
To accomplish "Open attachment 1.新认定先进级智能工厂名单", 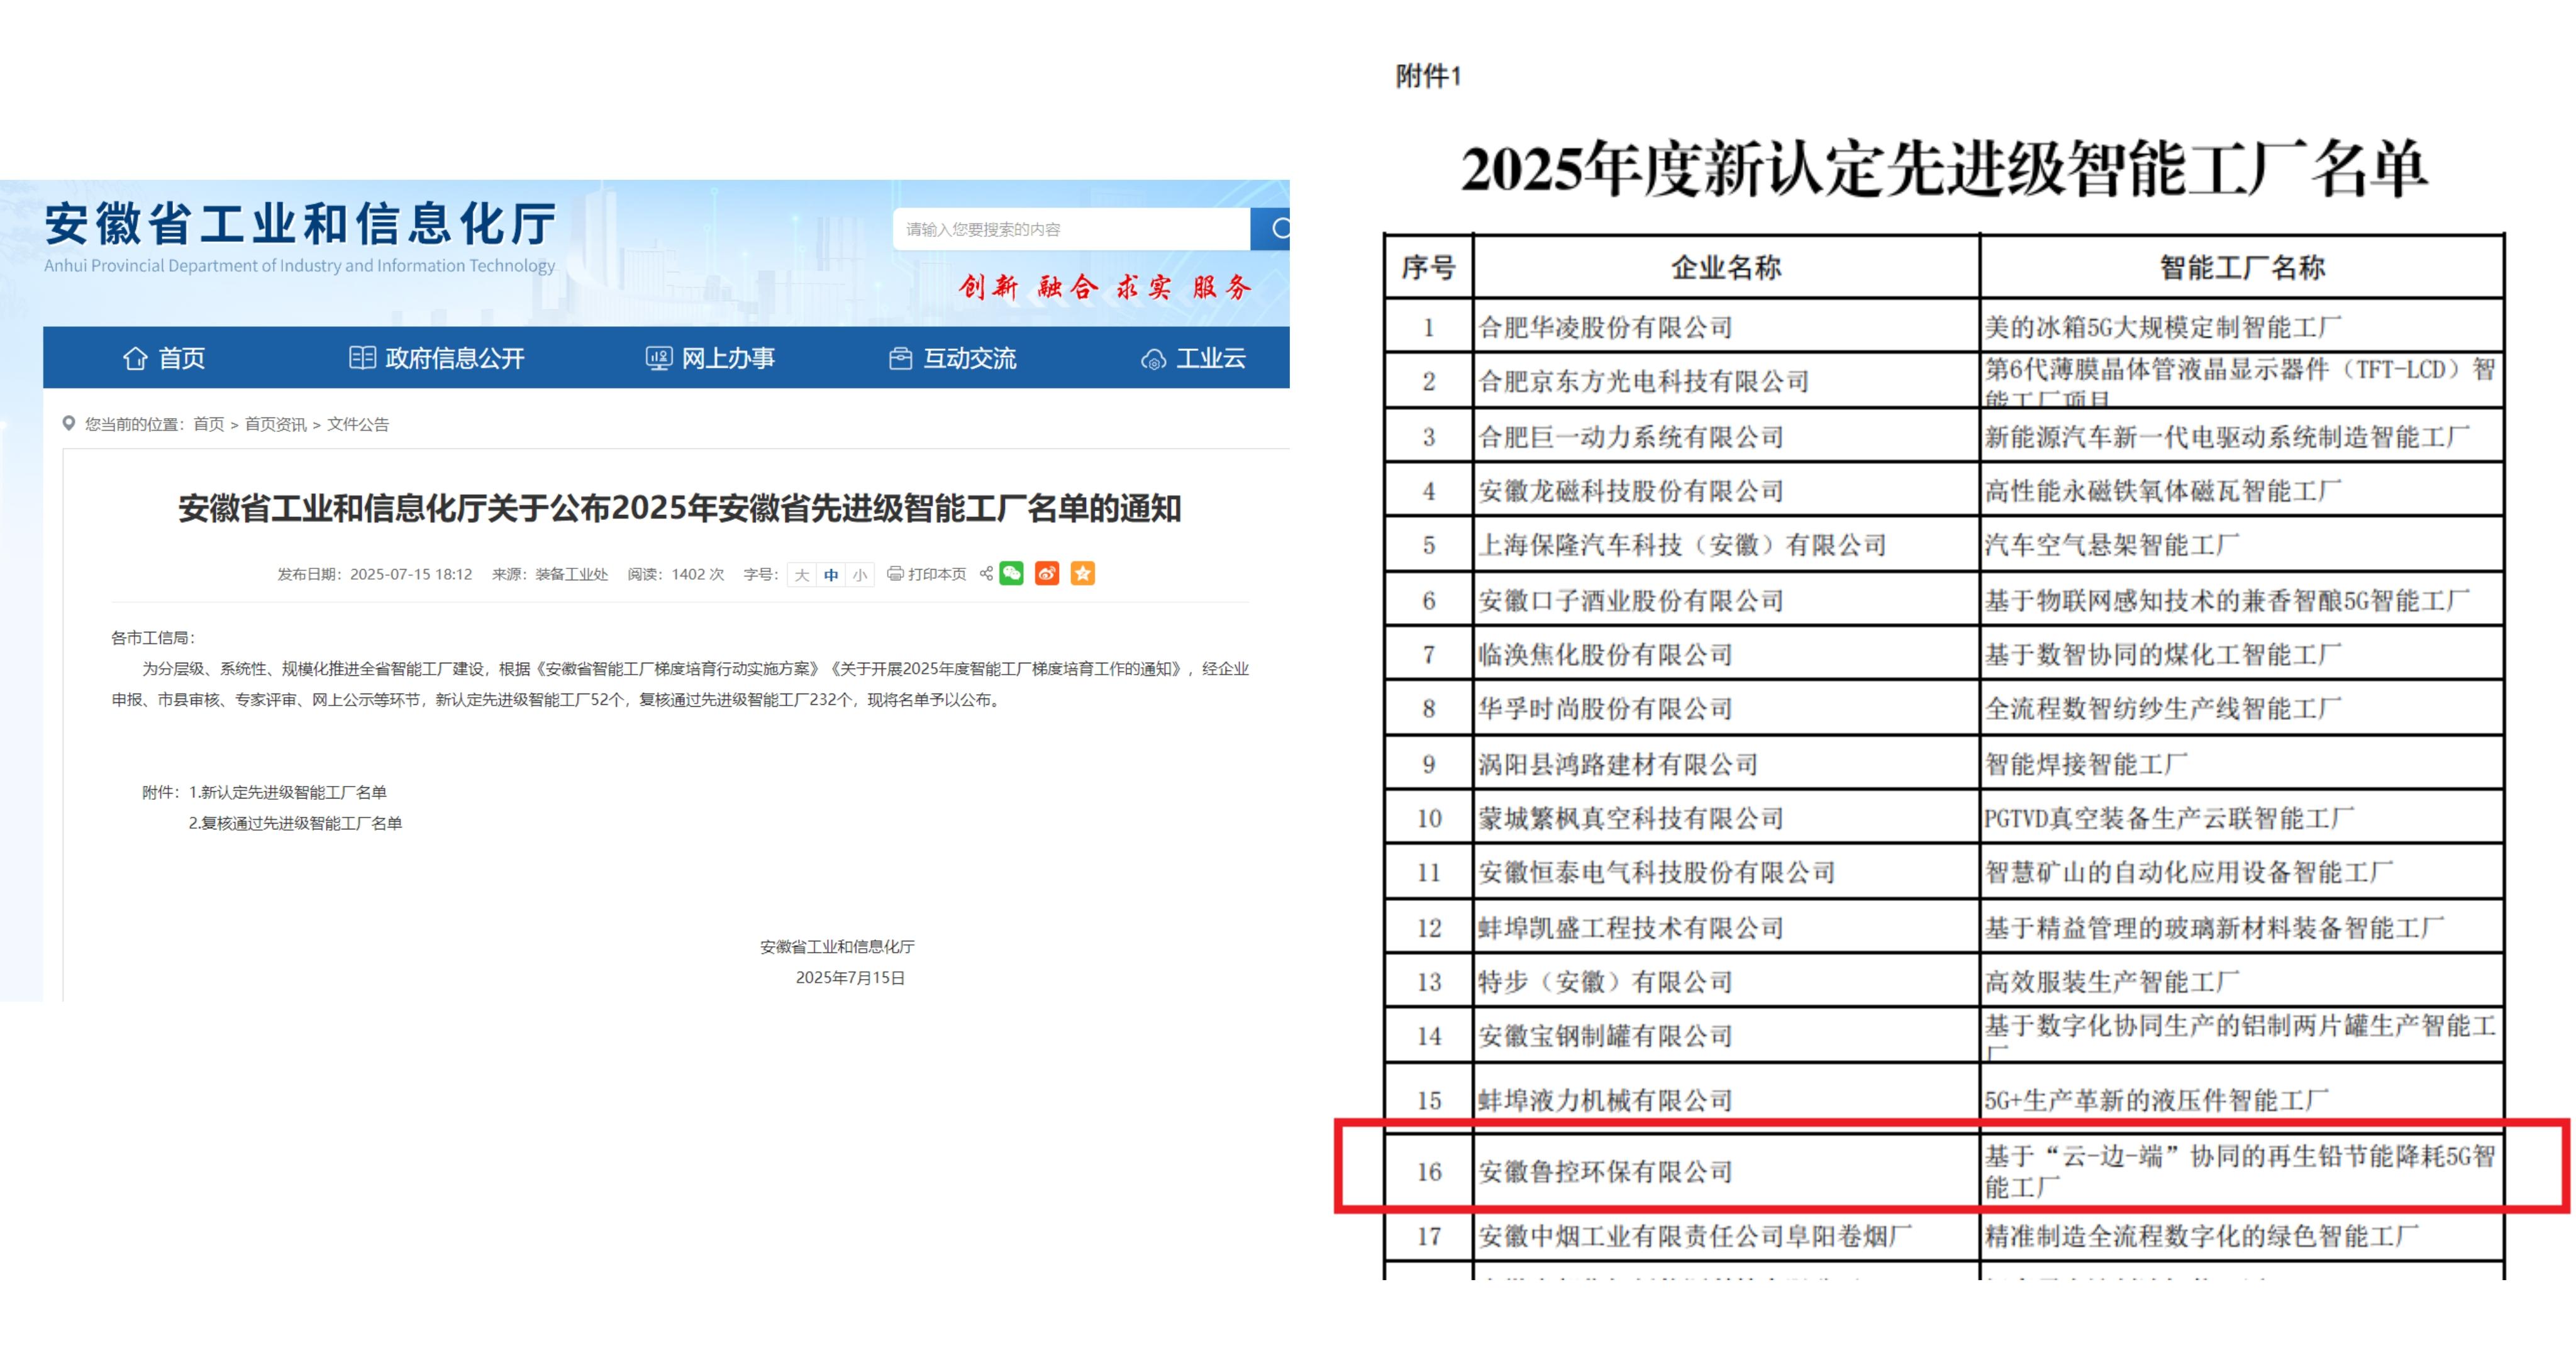I will tap(287, 792).
